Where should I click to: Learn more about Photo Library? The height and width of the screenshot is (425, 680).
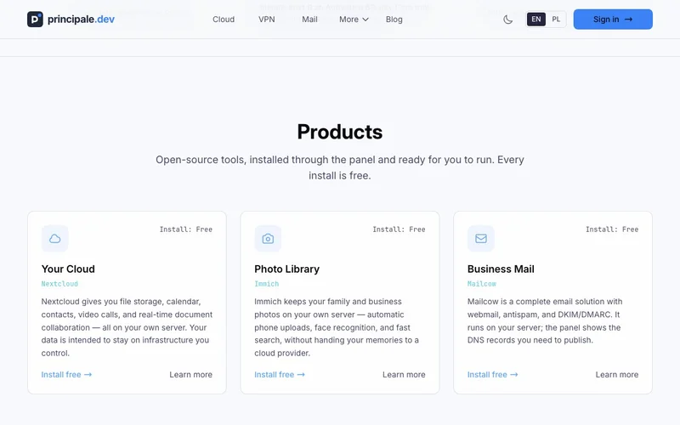click(404, 375)
